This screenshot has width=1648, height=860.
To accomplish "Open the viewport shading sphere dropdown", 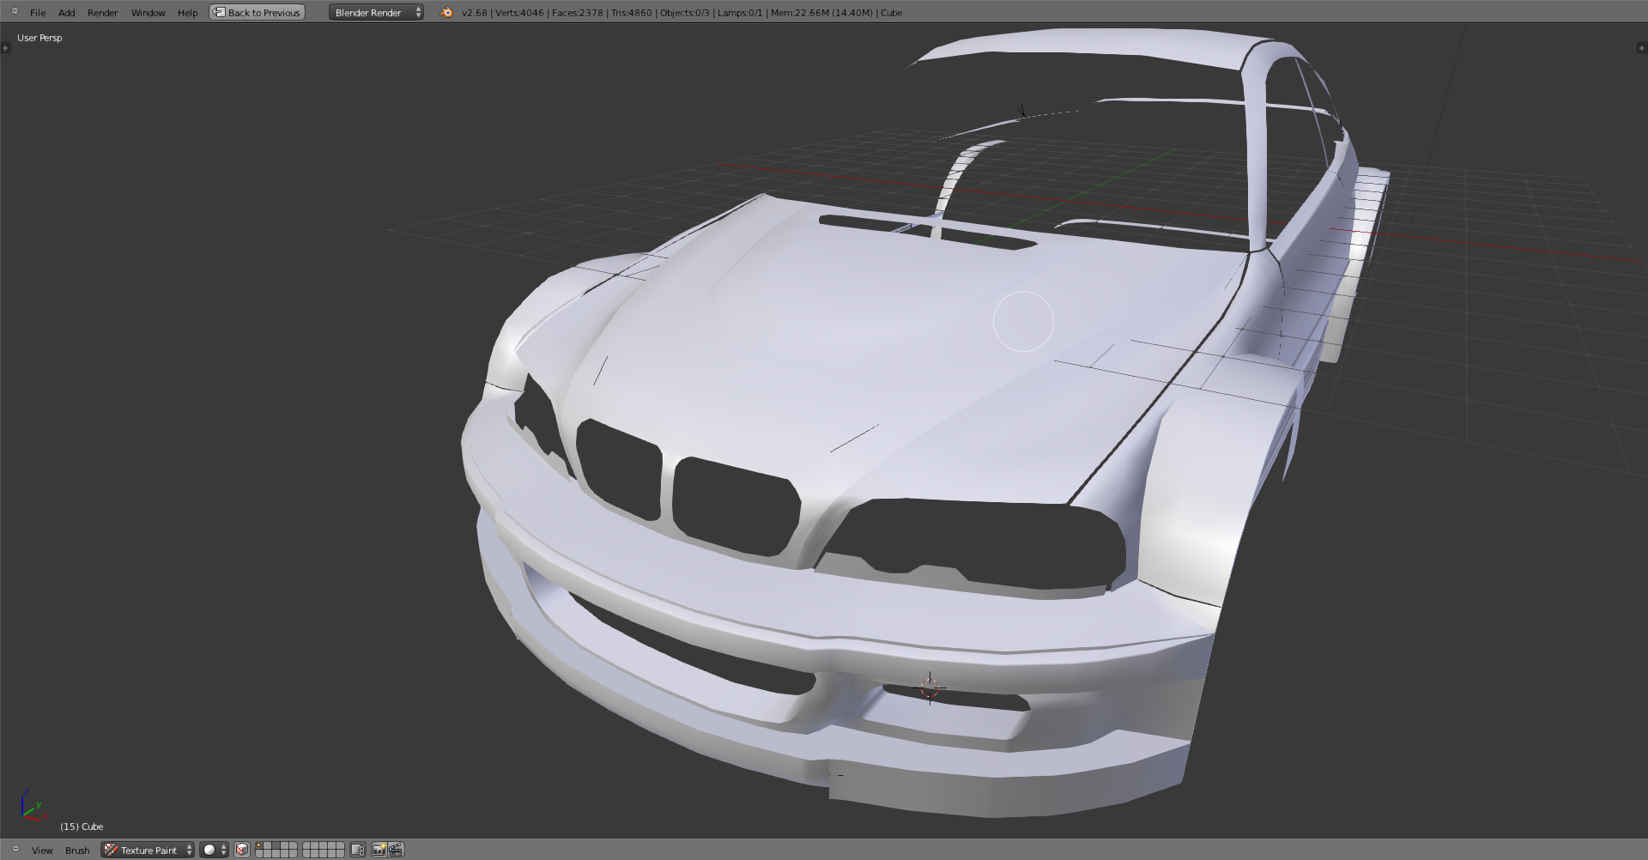I will [x=214, y=850].
